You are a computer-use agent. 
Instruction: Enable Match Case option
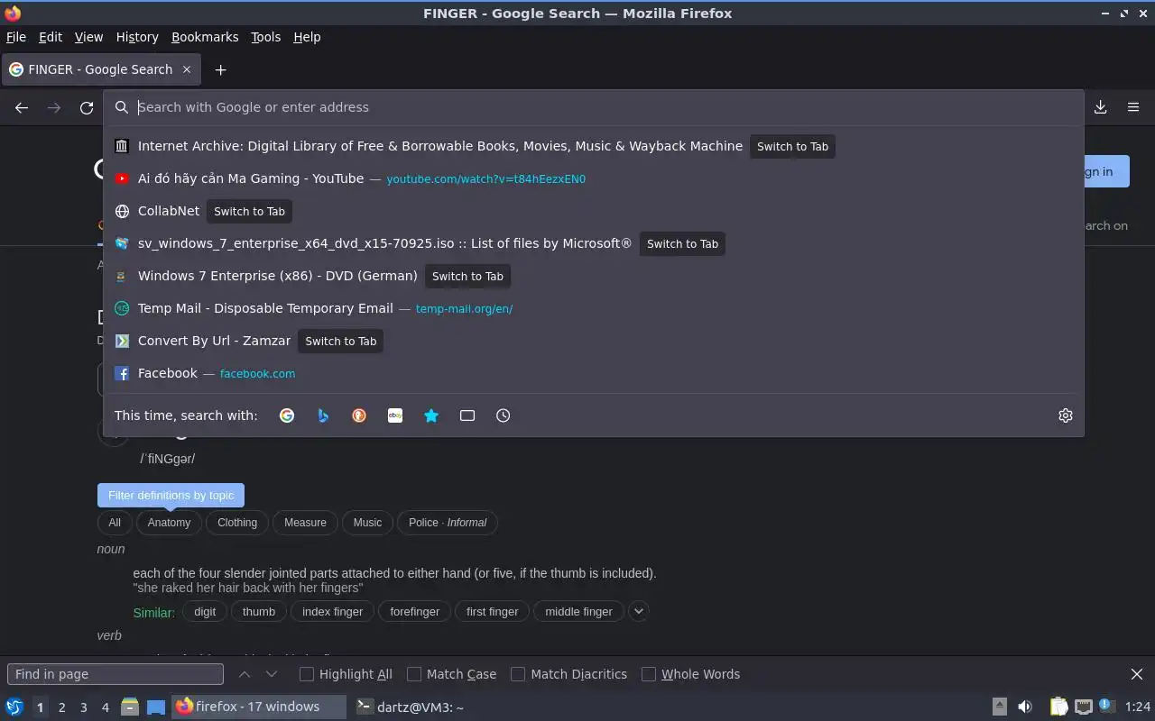414,674
